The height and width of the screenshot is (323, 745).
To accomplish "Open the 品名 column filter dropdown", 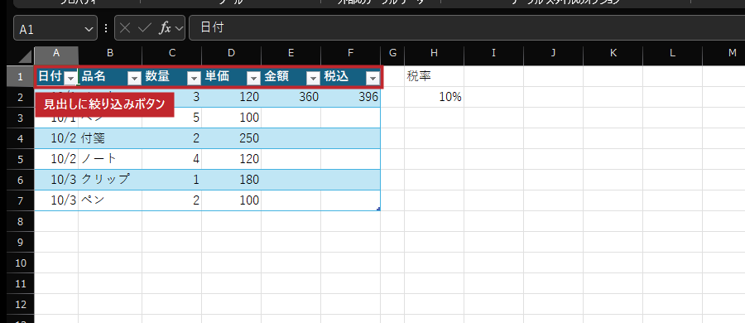I will pos(135,78).
